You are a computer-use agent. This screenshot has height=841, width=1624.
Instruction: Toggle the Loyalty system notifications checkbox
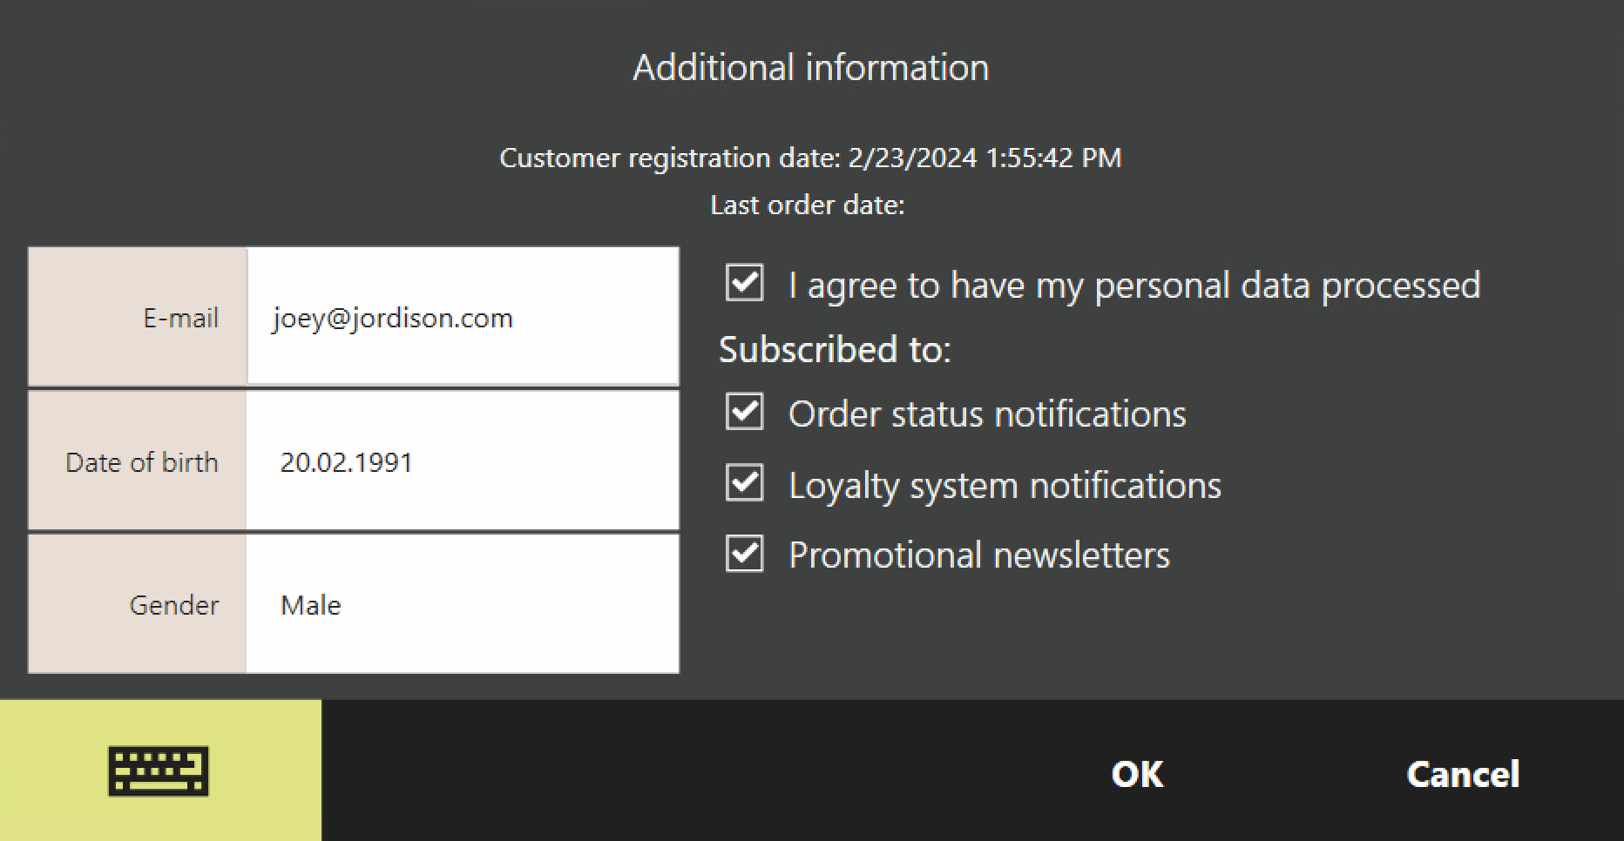745,483
